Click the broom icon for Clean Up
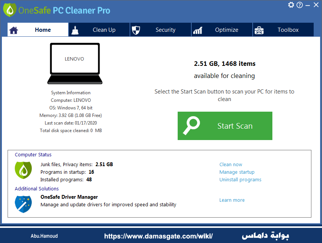The height and width of the screenshot is (243, 322). tap(75, 30)
